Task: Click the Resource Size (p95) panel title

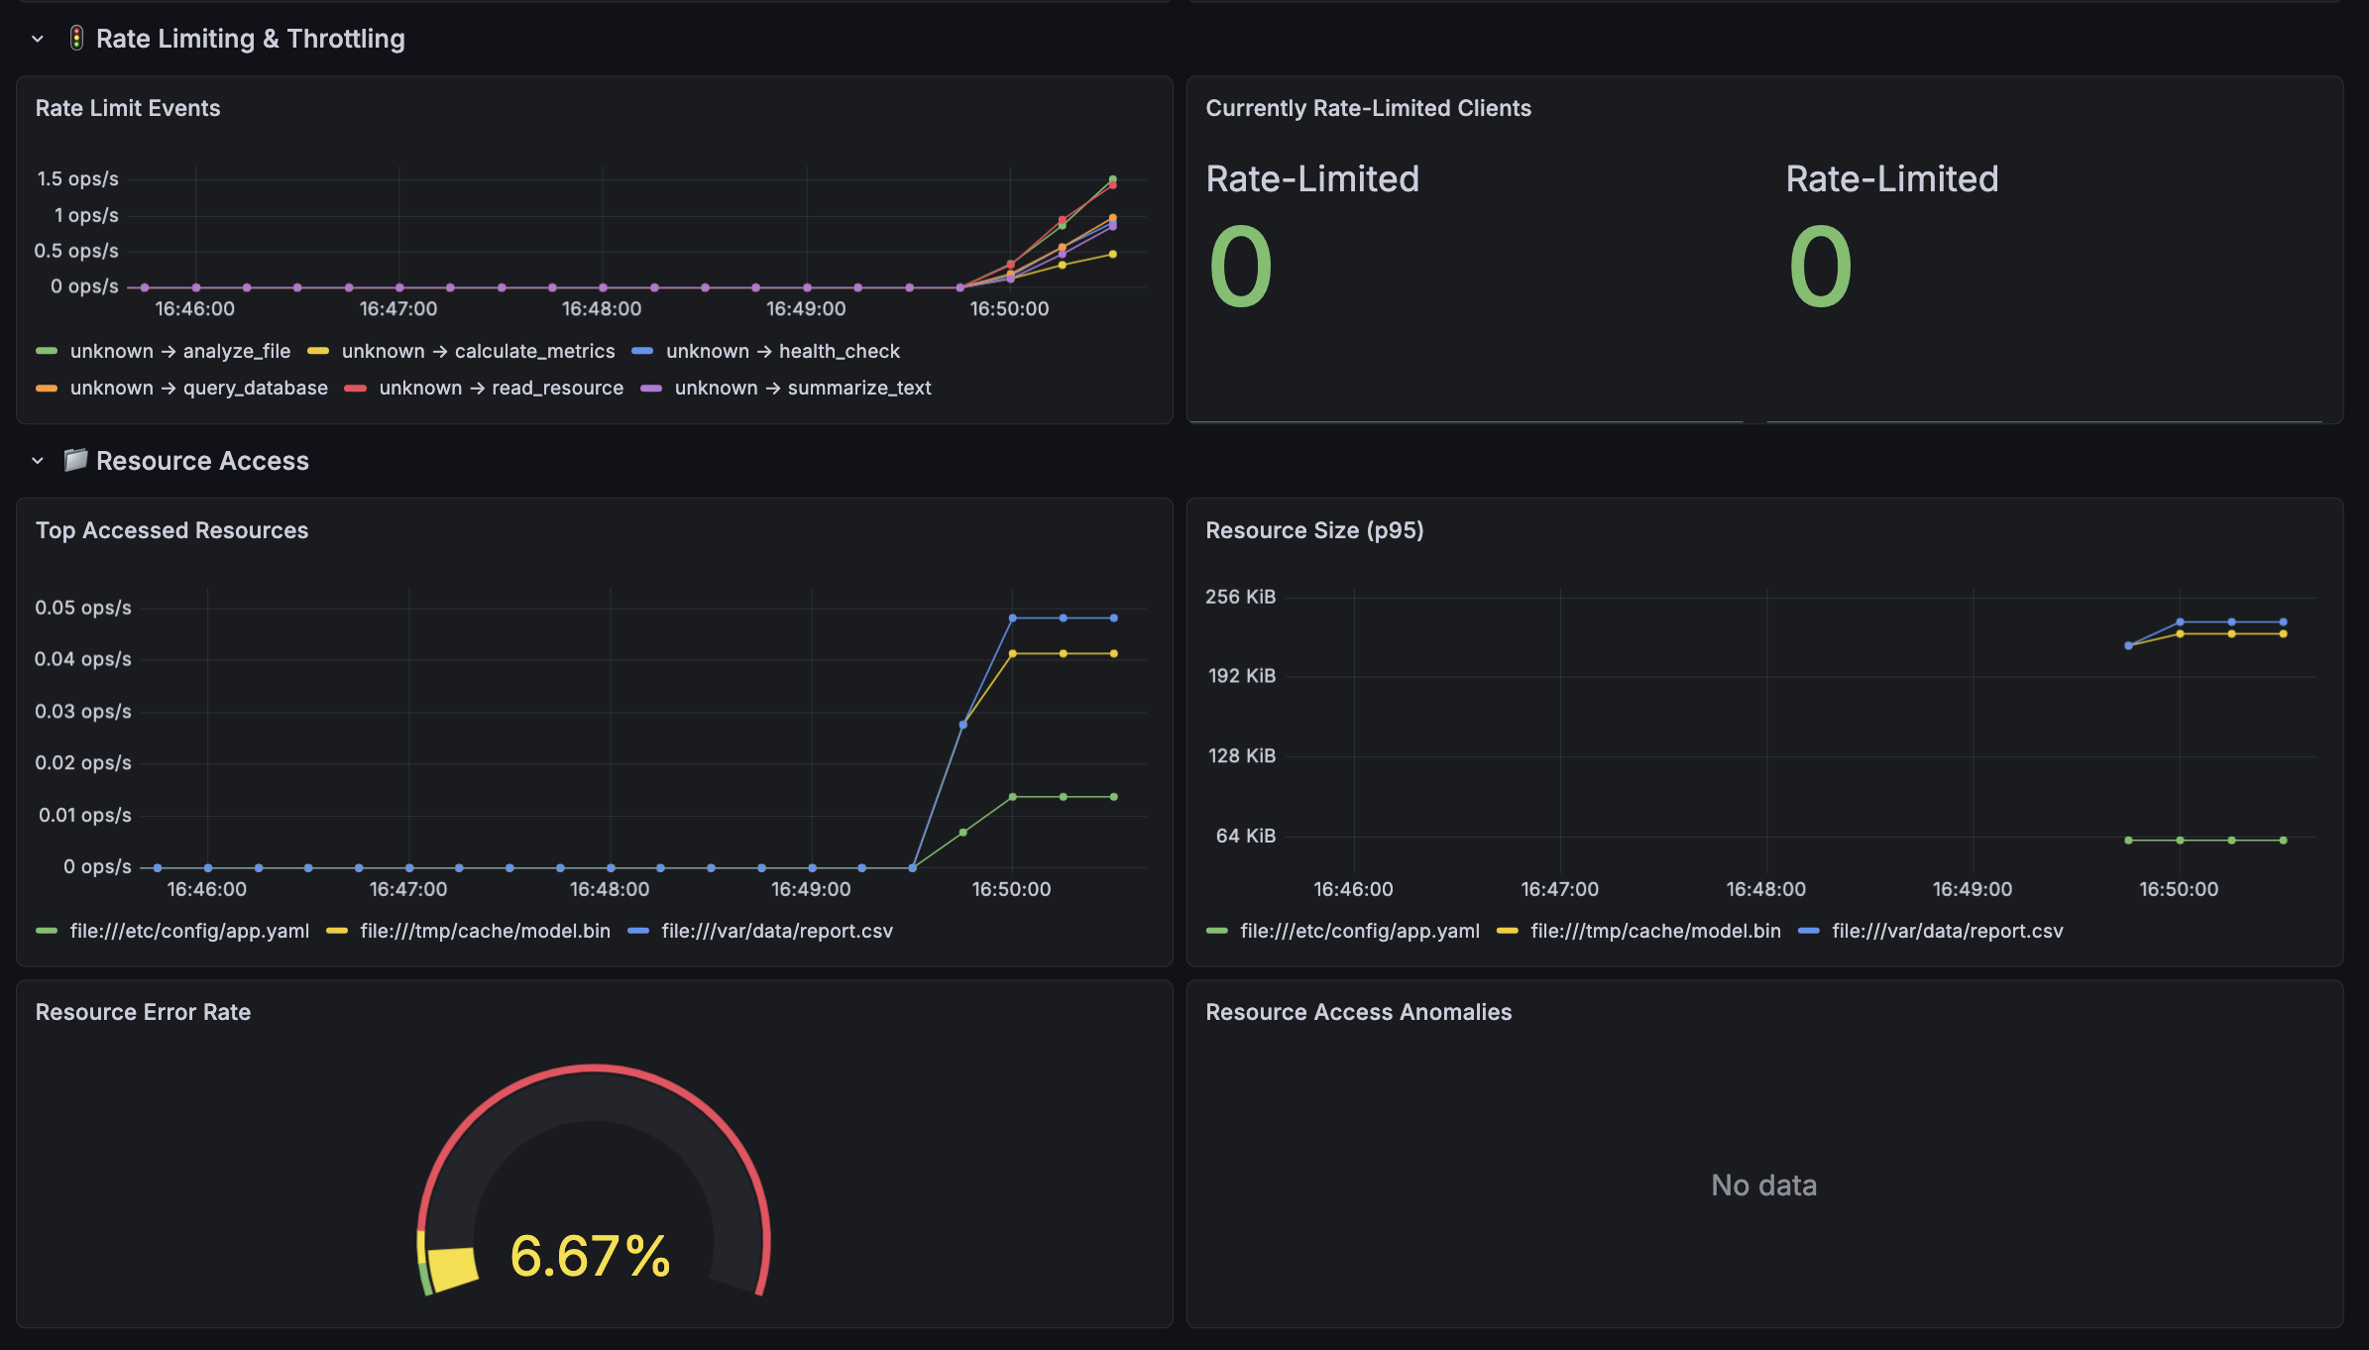Action: click(1314, 530)
